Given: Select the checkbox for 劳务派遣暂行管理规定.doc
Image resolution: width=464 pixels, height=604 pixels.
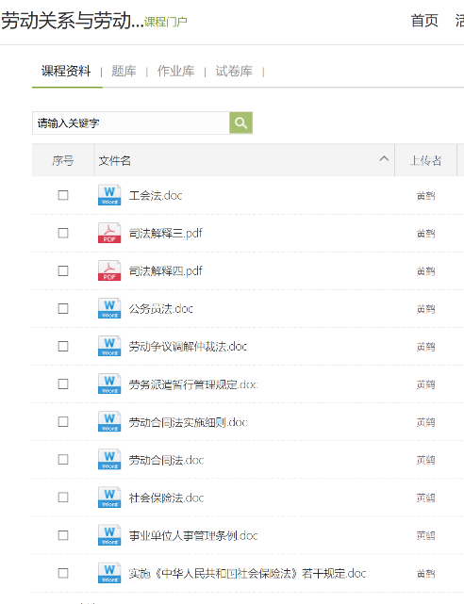Looking at the screenshot, I should 63,384.
